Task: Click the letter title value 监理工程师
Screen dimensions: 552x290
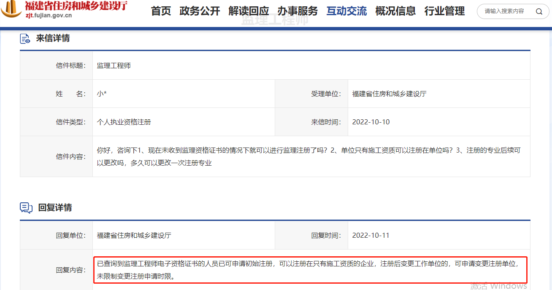Action: pyautogui.click(x=114, y=65)
